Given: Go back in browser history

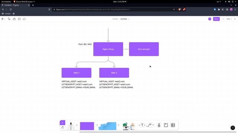Looking at the screenshot, I should click(3, 10).
